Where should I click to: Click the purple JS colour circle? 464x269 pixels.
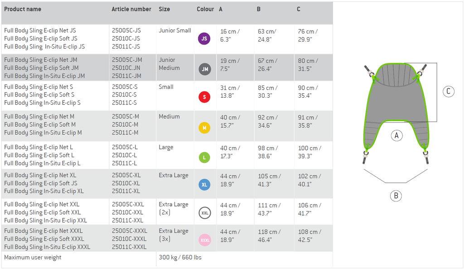click(x=204, y=39)
